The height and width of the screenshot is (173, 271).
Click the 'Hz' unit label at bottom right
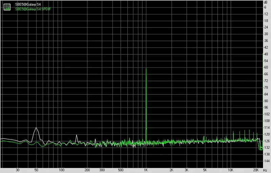pos(265,170)
